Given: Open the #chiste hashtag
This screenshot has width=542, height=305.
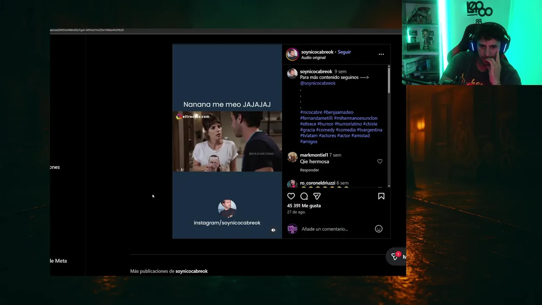Looking at the screenshot, I should click(x=370, y=124).
